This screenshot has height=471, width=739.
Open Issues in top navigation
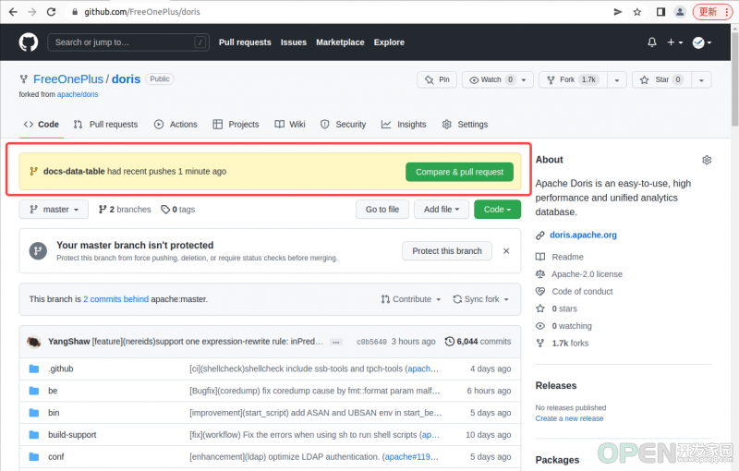[x=293, y=42]
